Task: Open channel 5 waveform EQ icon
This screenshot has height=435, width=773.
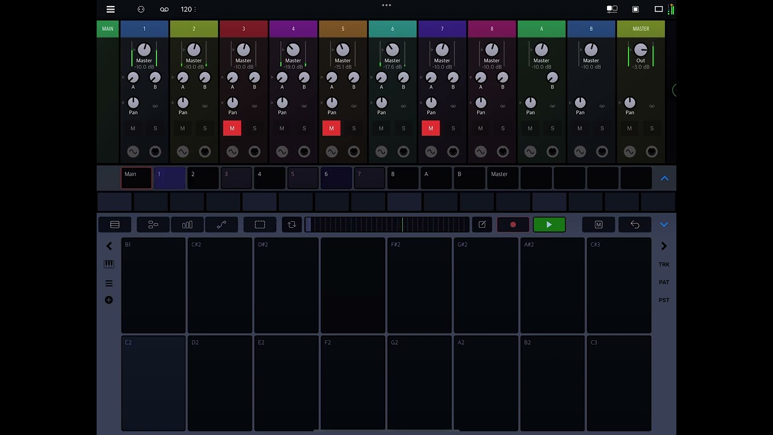Action: tap(332, 152)
